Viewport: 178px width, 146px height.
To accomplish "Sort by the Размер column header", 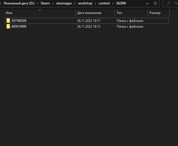I will point(155,13).
